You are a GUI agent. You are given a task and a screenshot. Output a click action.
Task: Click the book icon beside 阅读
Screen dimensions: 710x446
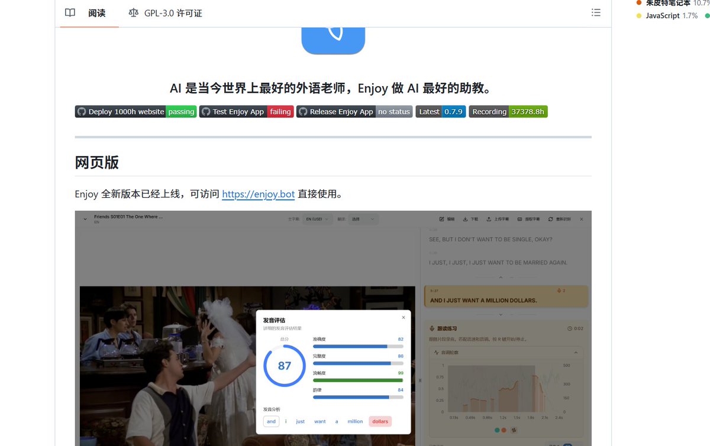tap(70, 13)
